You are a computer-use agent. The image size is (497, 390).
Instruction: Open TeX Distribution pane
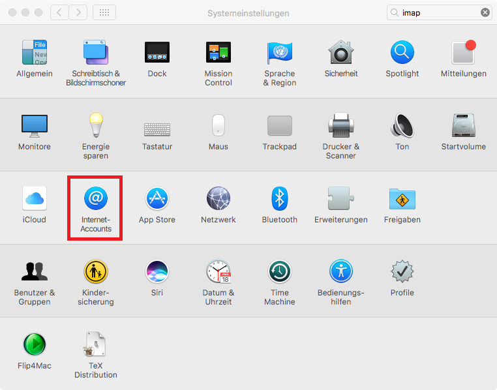(x=96, y=344)
